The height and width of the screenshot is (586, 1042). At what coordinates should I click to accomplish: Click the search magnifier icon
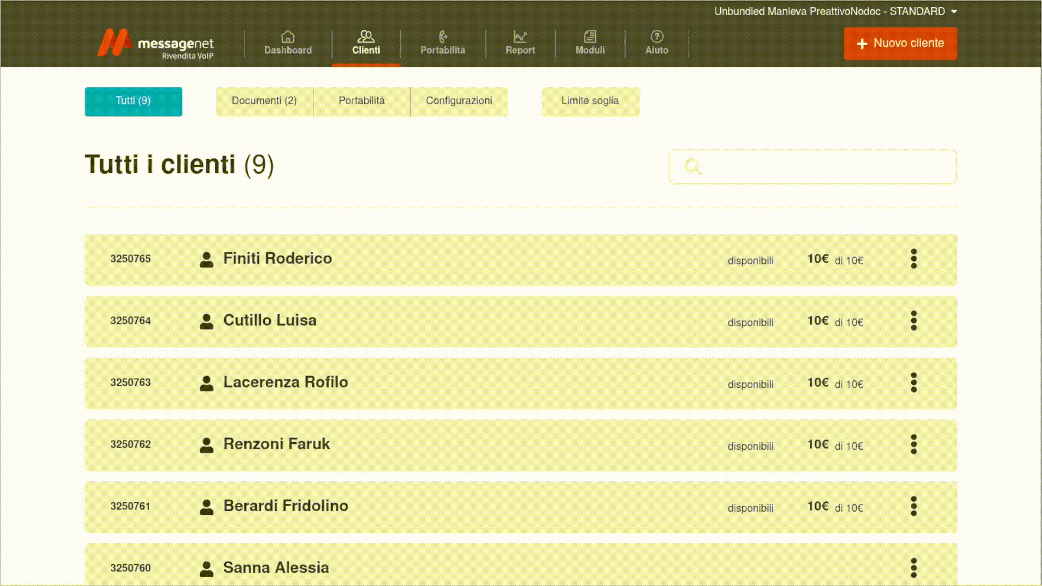(693, 167)
